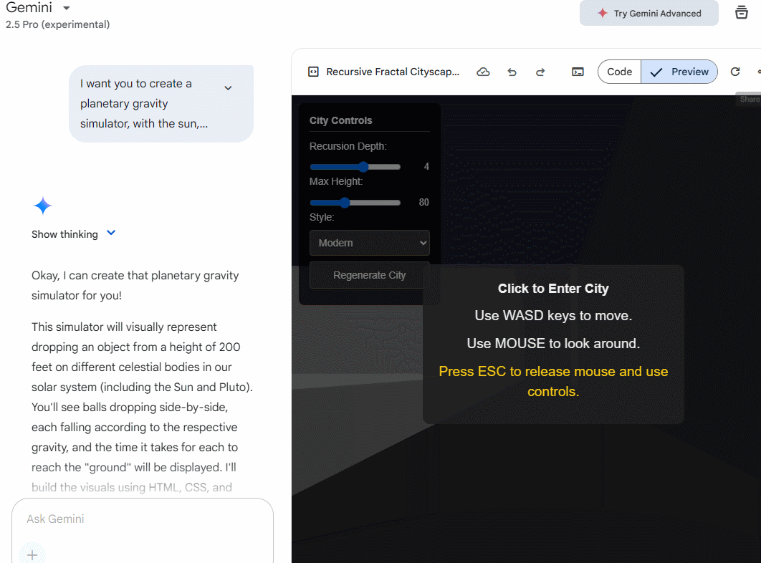The height and width of the screenshot is (563, 761).
Task: Open the Style dropdown set to Modern
Action: point(369,243)
